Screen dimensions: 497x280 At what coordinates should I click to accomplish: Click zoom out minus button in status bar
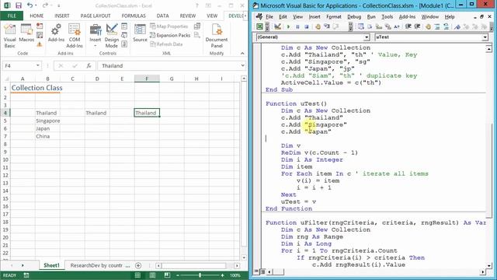[178, 275]
